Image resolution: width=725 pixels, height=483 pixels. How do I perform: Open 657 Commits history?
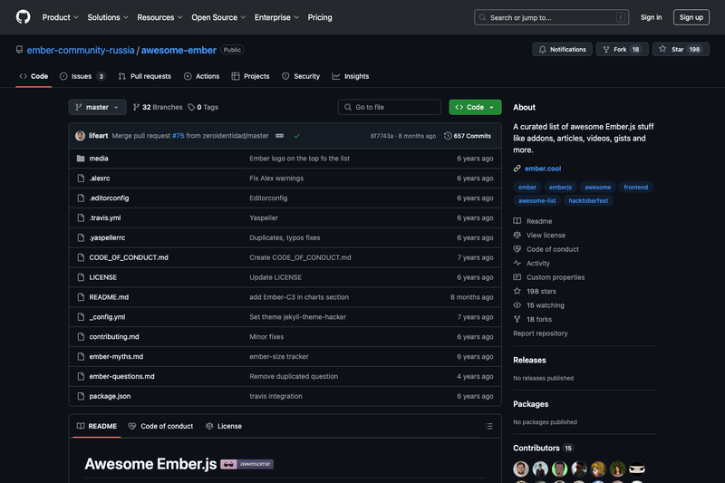(x=468, y=136)
